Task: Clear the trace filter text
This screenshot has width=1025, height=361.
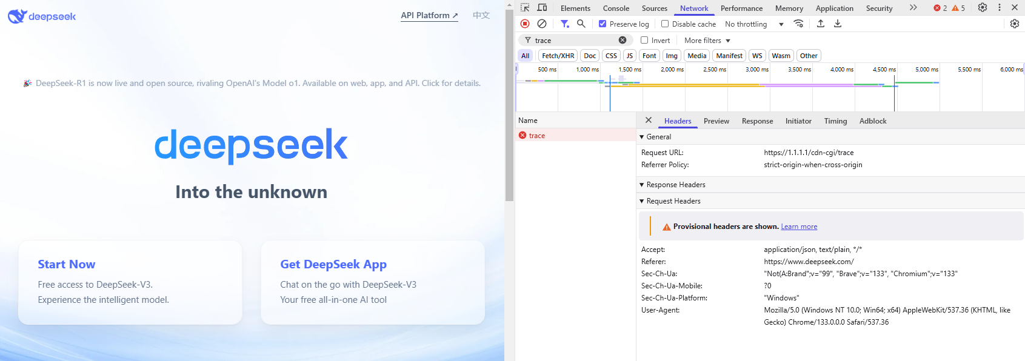Action: coord(623,40)
